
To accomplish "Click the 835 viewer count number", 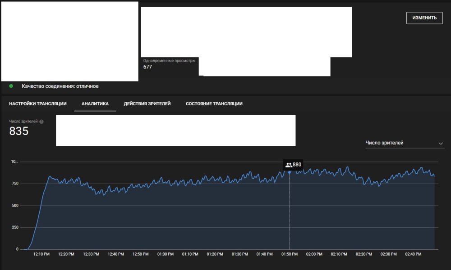I will [x=19, y=131].
